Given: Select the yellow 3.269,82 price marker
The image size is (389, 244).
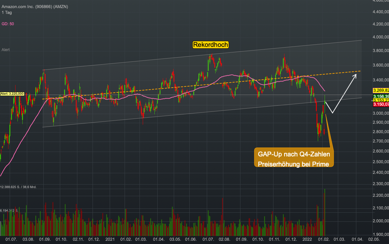Looking at the screenshot, I should point(381,90).
